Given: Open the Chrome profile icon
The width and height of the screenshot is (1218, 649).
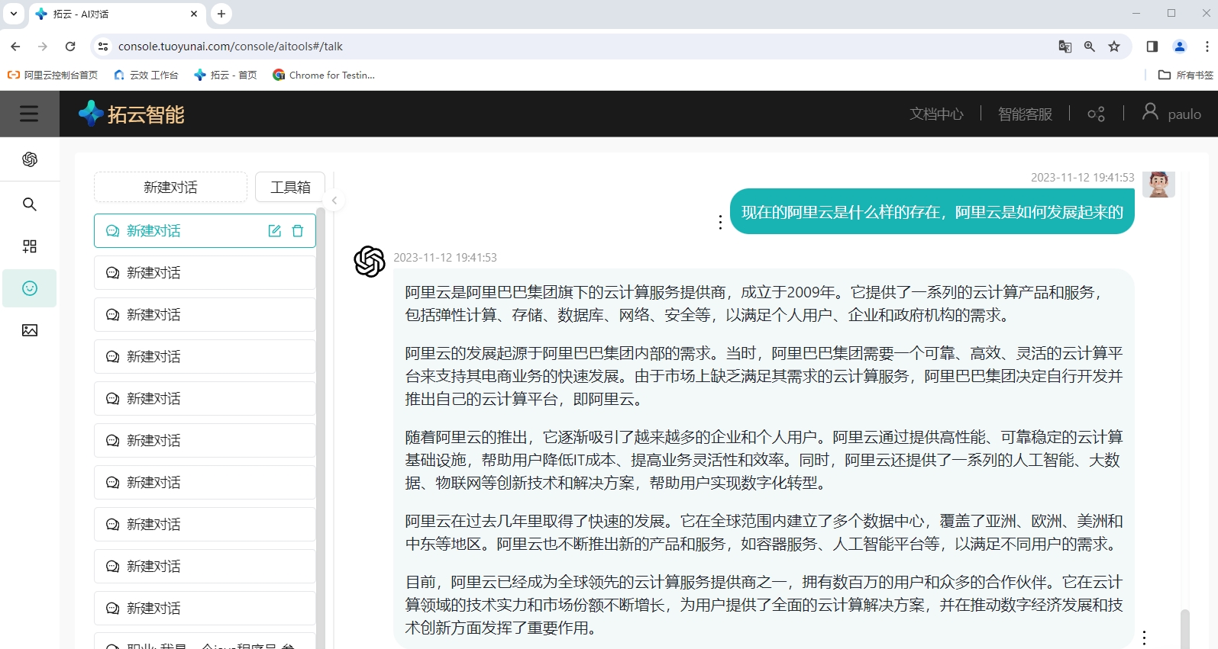Looking at the screenshot, I should coord(1180,47).
